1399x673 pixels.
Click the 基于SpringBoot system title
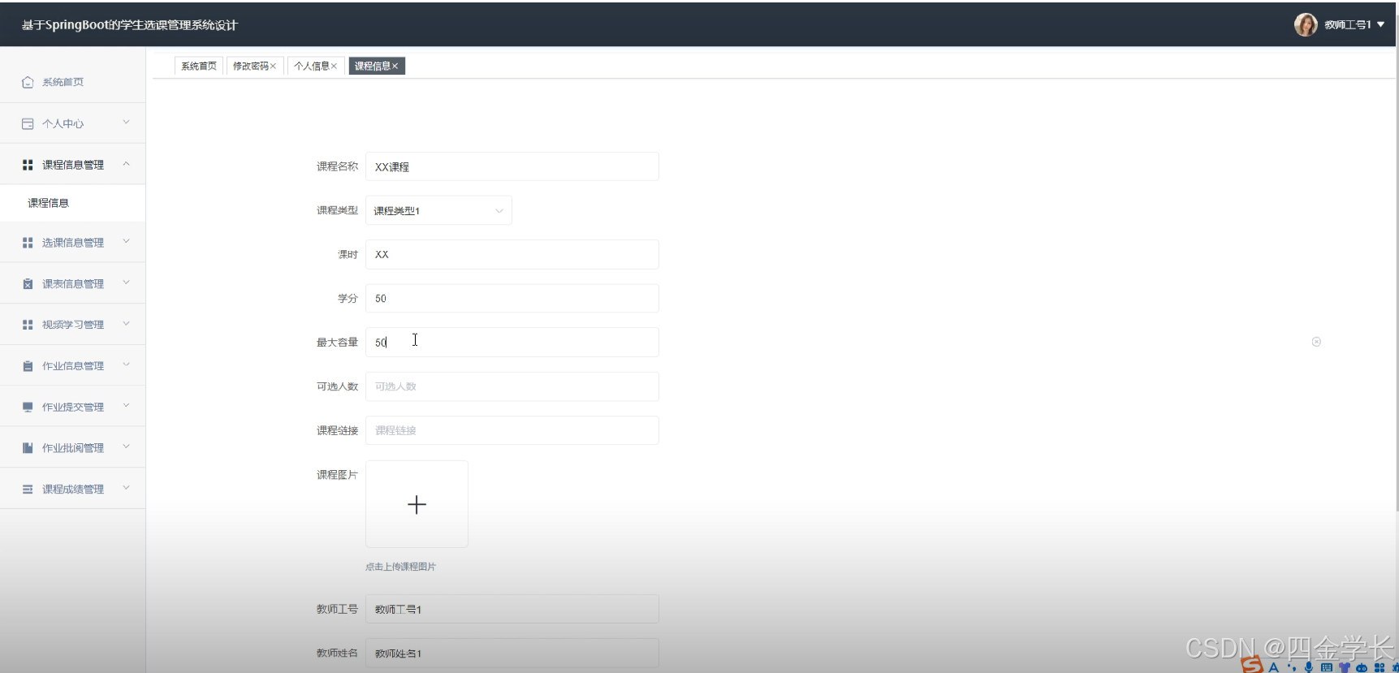coord(130,25)
